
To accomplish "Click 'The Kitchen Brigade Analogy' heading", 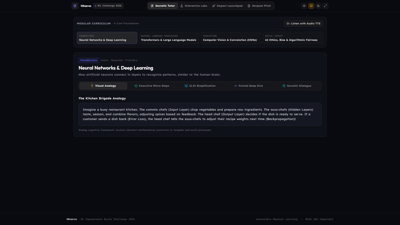I will (x=102, y=98).
